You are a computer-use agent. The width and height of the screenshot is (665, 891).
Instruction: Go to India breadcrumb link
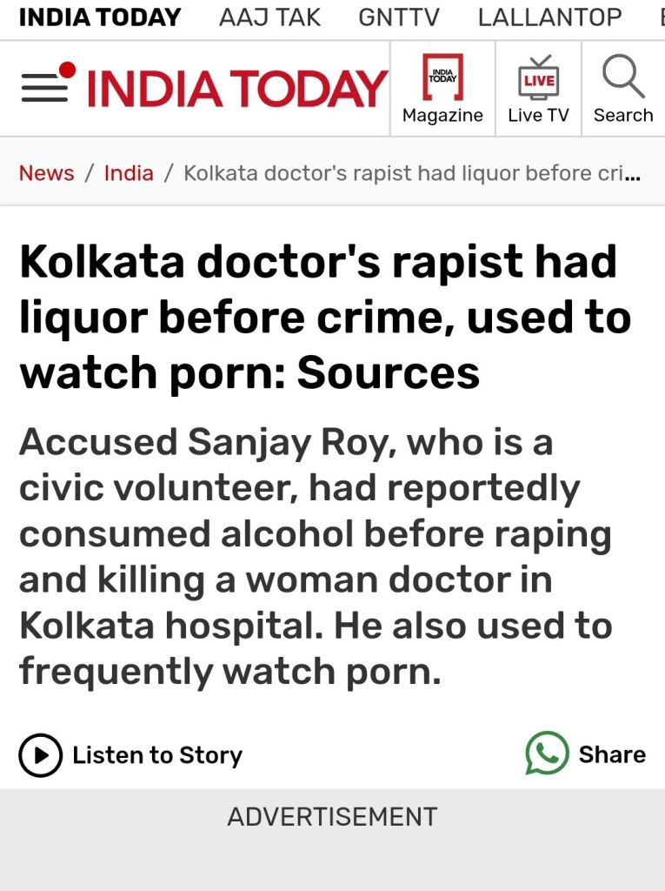pyautogui.click(x=129, y=173)
